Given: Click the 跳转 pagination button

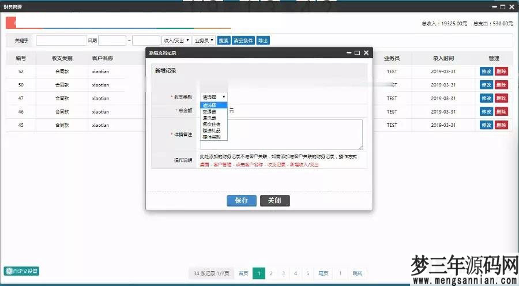Looking at the screenshot, I should tap(358, 273).
